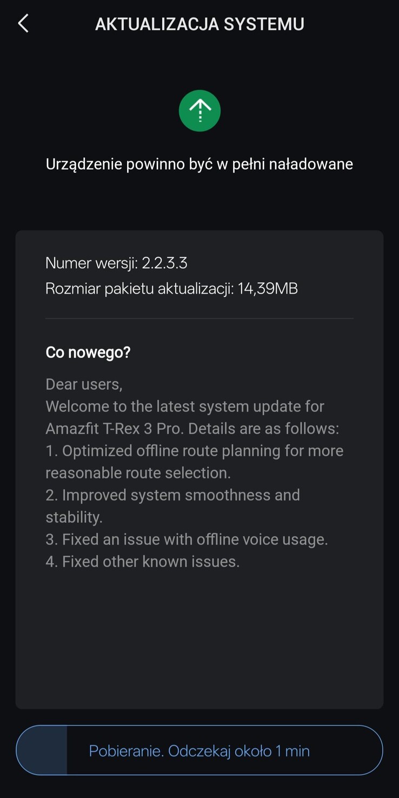This screenshot has height=798, width=399.
Task: Tap the divider line under the package size
Action: 199,318
